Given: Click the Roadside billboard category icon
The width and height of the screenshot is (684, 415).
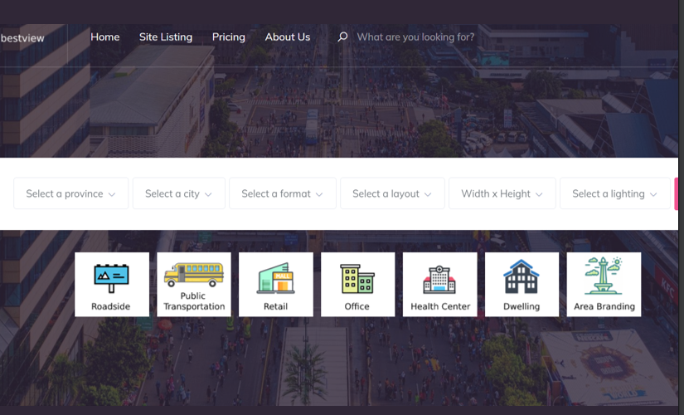Looking at the screenshot, I should point(111,278).
